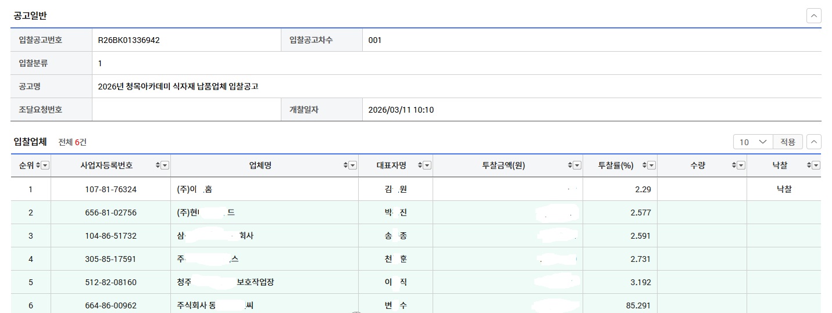832x313 pixels.
Task: Sort by 투찰금액(원) column
Action: point(570,166)
